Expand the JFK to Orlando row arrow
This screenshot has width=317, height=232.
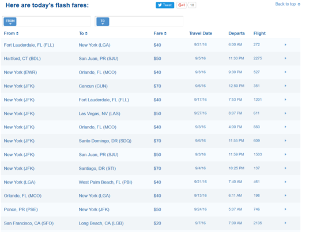pos(285,127)
